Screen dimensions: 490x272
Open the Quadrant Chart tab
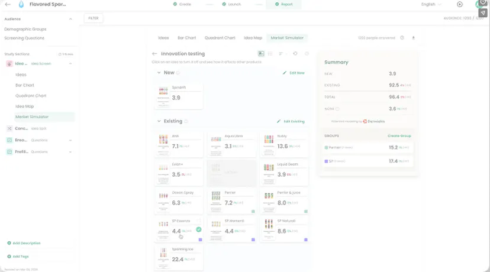pos(220,38)
